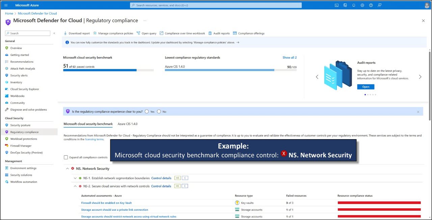Screen dimensions: 432x220
Task: Open the help question mark icon
Action: click(371, 5)
